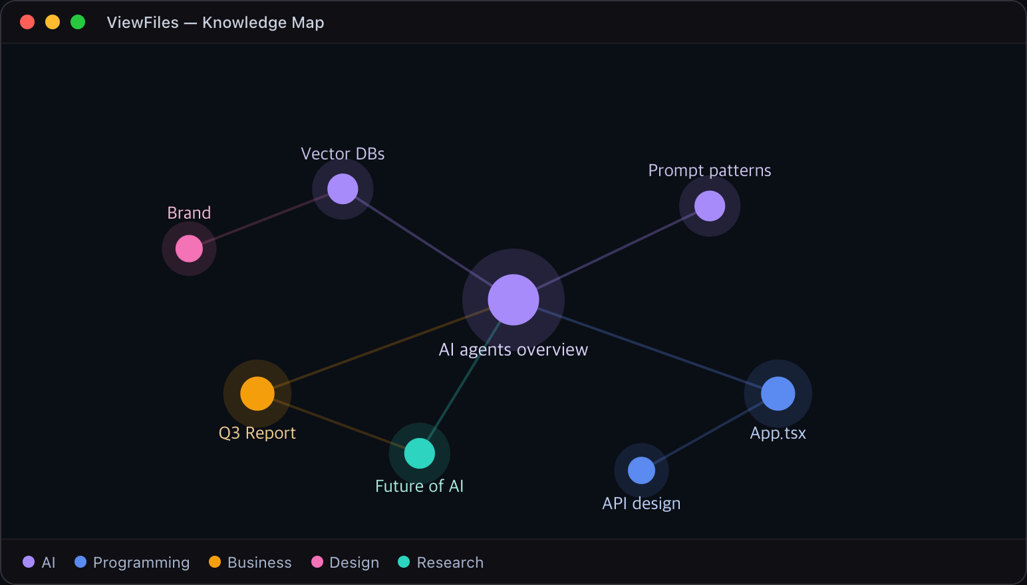This screenshot has width=1027, height=585.
Task: Click the orange Business legend dot
Action: click(215, 562)
